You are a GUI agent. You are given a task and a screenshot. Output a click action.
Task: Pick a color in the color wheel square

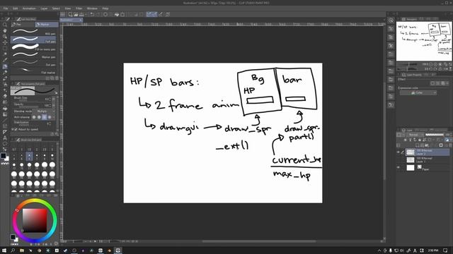point(35,220)
